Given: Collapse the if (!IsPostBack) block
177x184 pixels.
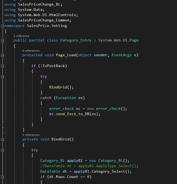Looking at the screenshot, I should (x=2, y=66).
